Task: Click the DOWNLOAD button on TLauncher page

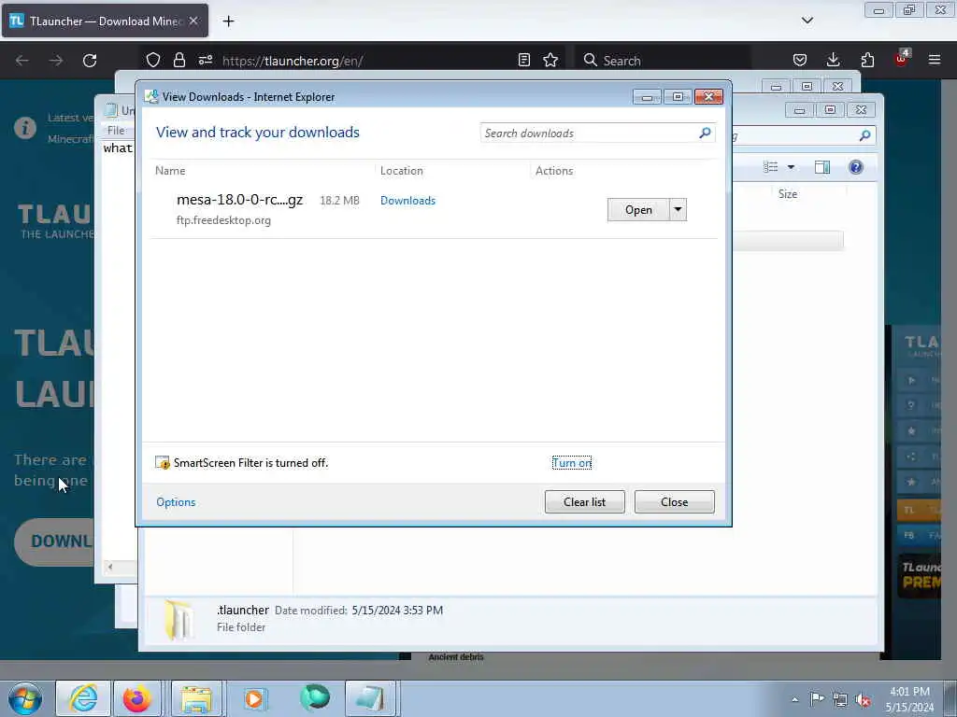Action: 54,542
